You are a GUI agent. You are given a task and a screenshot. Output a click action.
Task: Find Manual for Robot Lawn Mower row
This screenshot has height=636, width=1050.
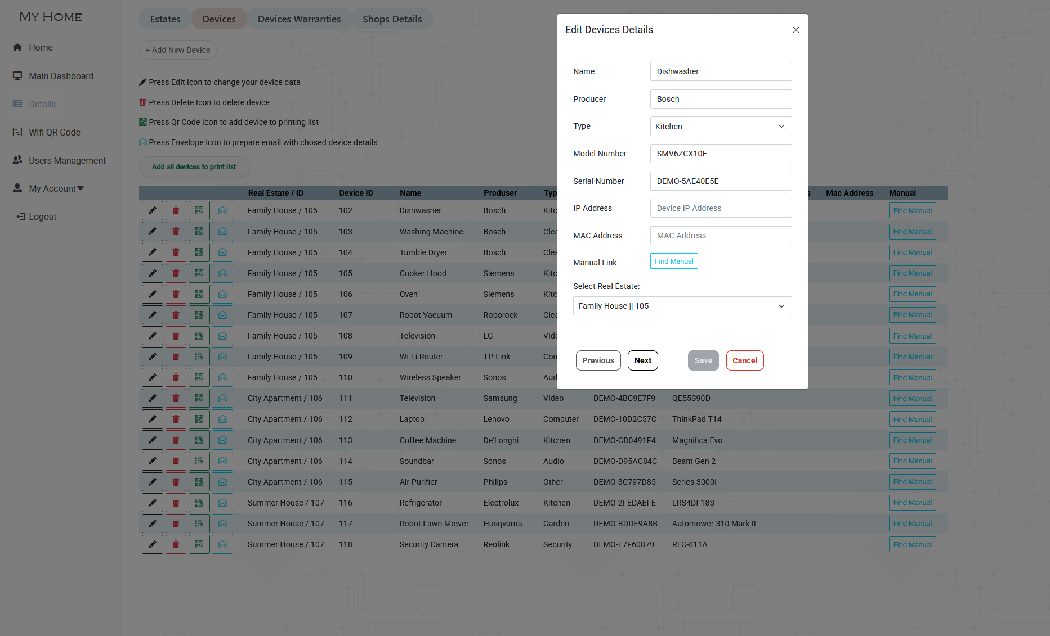tap(912, 524)
